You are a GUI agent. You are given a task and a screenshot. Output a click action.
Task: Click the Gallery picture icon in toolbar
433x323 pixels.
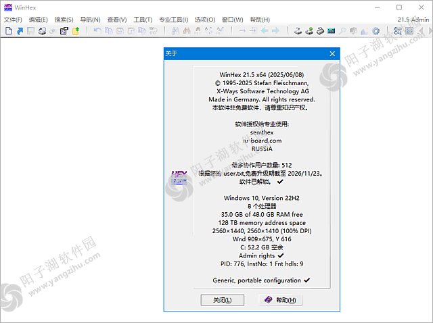365,31
